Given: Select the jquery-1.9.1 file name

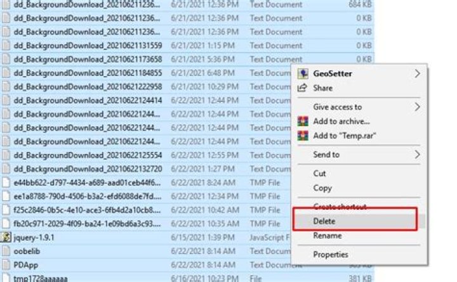Looking at the screenshot, I should coord(34,238).
